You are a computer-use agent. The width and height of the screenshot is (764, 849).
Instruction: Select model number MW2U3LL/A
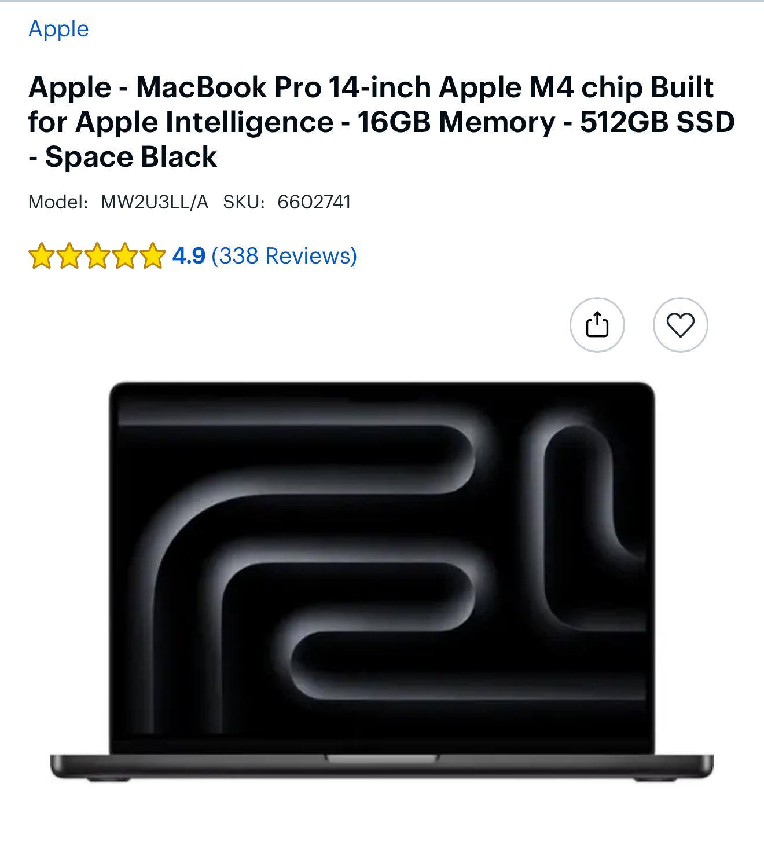click(x=155, y=202)
